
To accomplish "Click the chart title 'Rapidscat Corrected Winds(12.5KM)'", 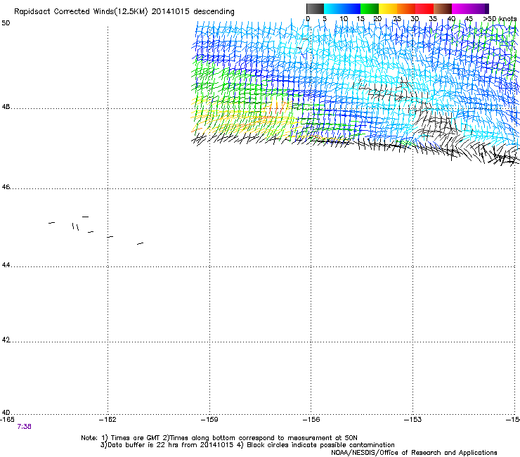I will 81,11.
